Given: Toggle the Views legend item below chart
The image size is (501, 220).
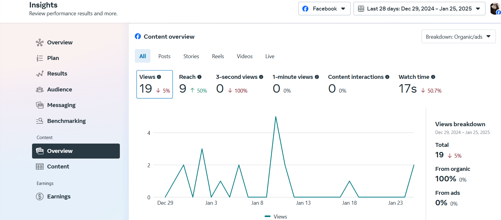Looking at the screenshot, I should [x=276, y=216].
